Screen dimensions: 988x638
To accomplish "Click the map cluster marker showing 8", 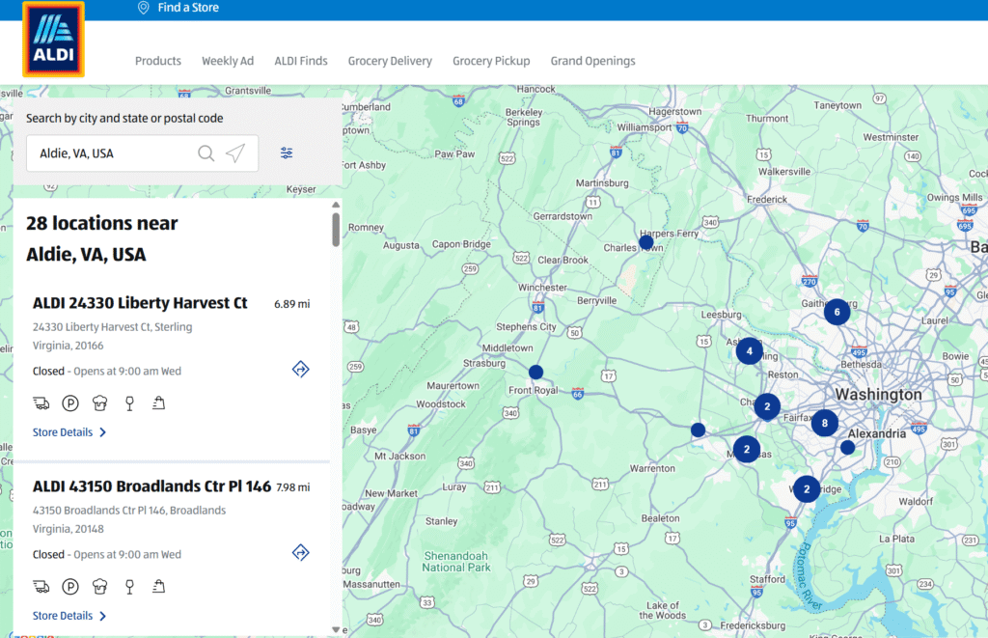I will [824, 423].
